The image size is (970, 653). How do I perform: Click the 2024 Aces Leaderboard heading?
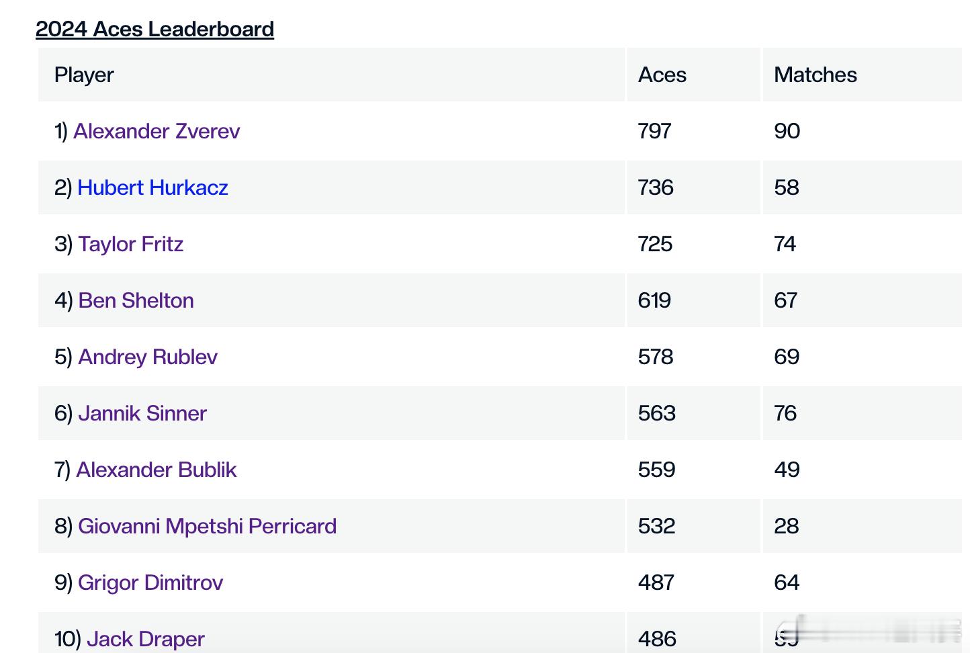(x=155, y=29)
